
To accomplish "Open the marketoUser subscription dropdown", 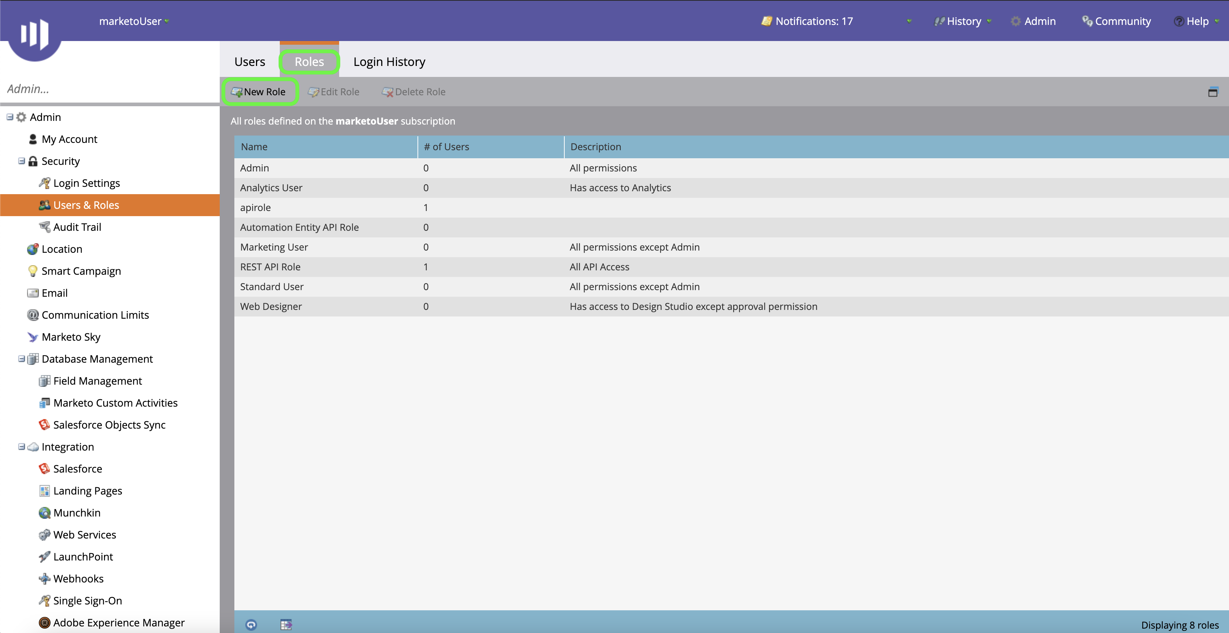I will click(x=134, y=21).
